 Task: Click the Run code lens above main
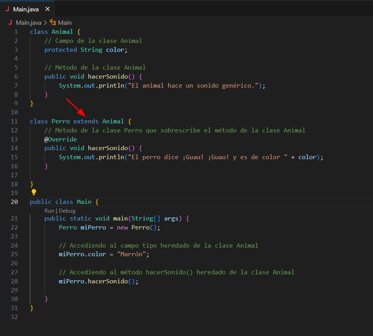tap(49, 211)
